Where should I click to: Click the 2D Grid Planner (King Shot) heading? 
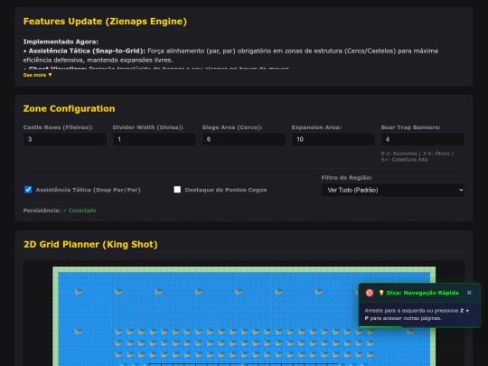point(90,244)
